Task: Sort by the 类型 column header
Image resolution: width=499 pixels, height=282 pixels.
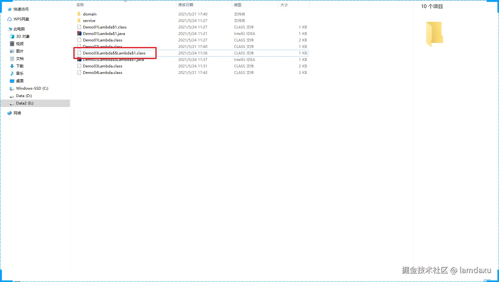Action: pos(238,5)
